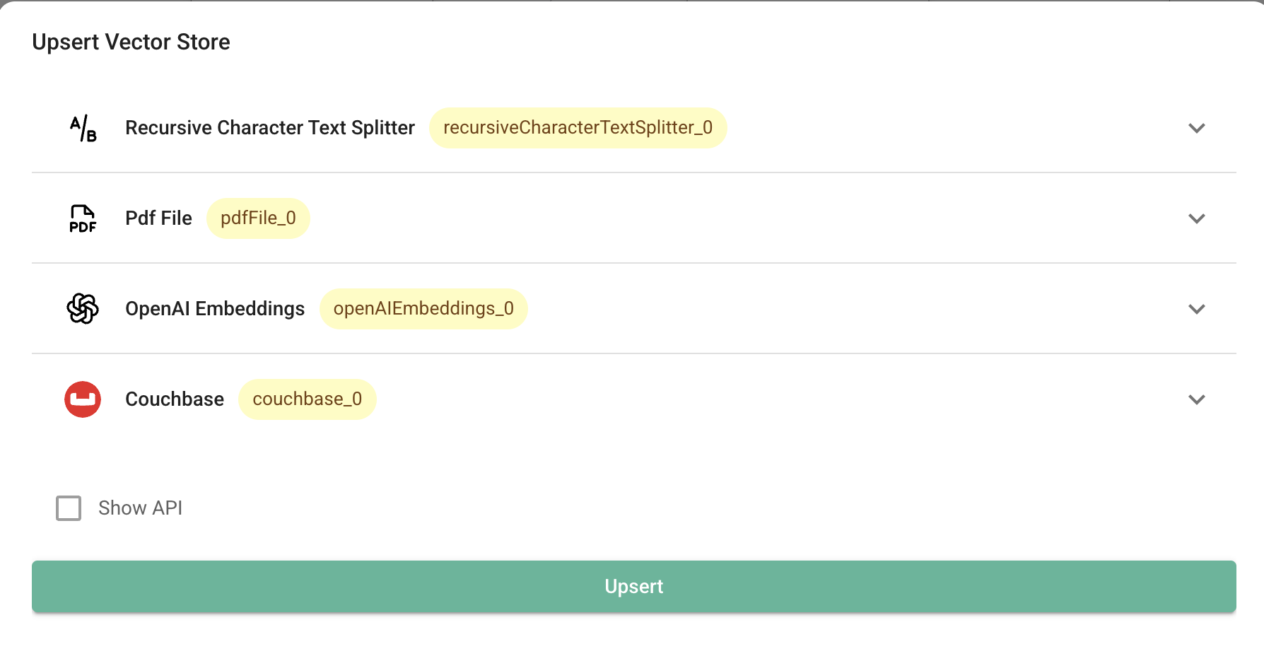Select the recursiveCharacterTextSplitter_0 chip
This screenshot has height=656, width=1264.
pos(578,128)
